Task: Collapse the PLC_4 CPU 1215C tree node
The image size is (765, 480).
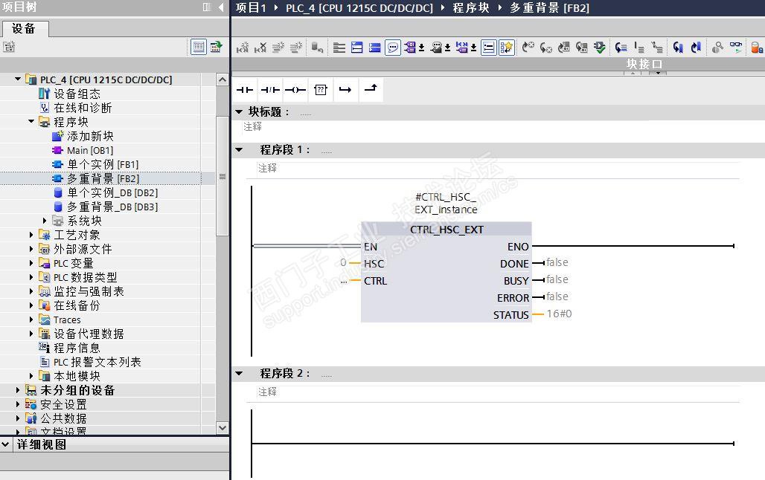Action: [18, 79]
